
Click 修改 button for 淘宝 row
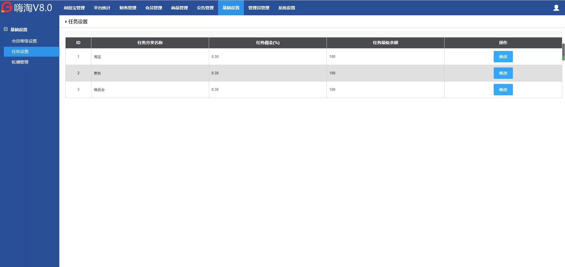click(x=503, y=57)
